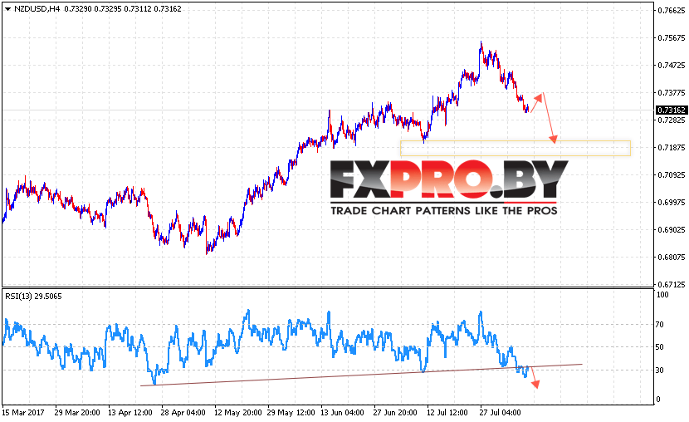689x422 pixels.
Task: Select the high price value 0.73295
Action: pos(108,9)
